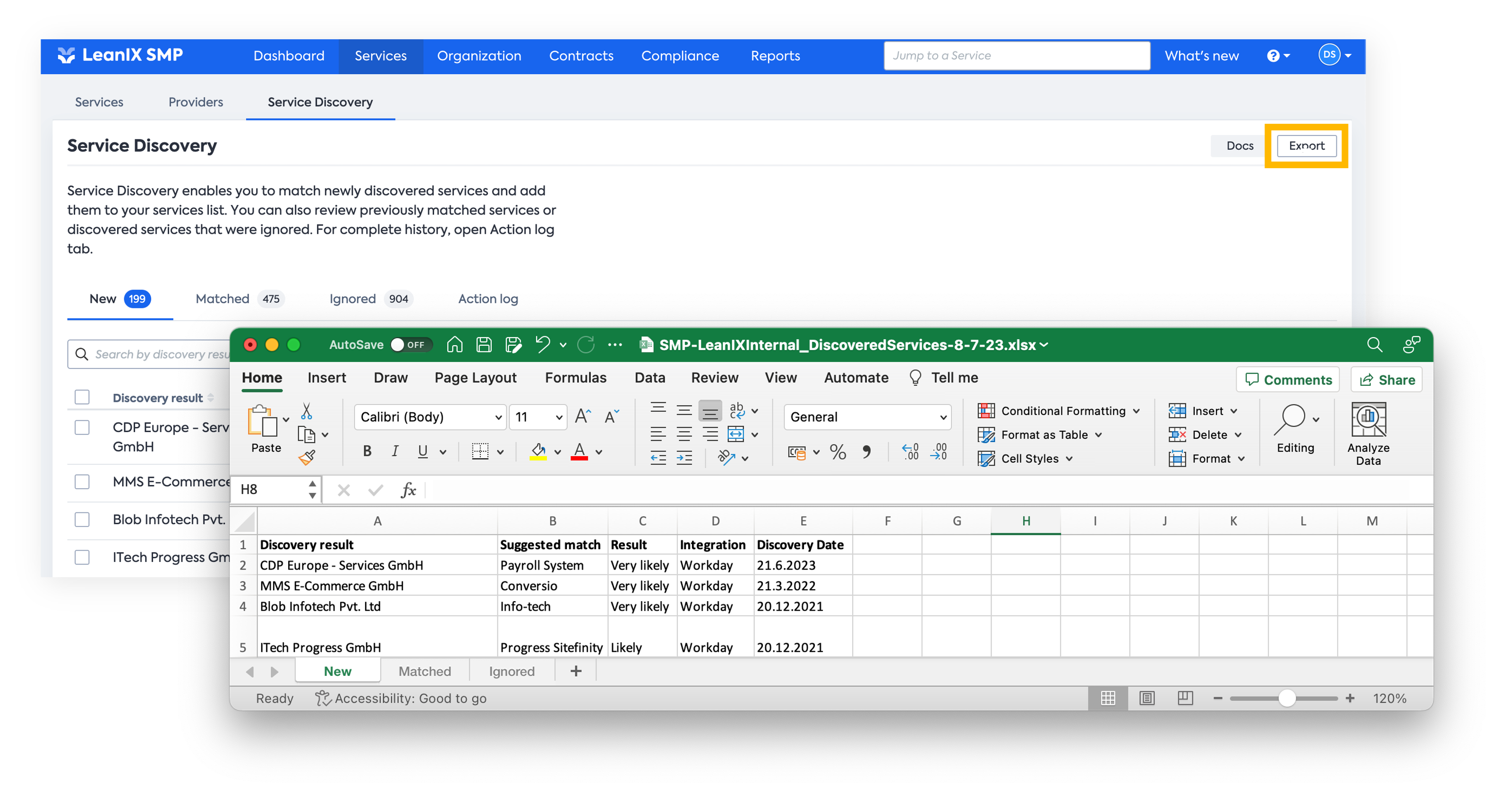Image resolution: width=1496 pixels, height=792 pixels.
Task: Click the Name Box showing H8
Action: [275, 490]
